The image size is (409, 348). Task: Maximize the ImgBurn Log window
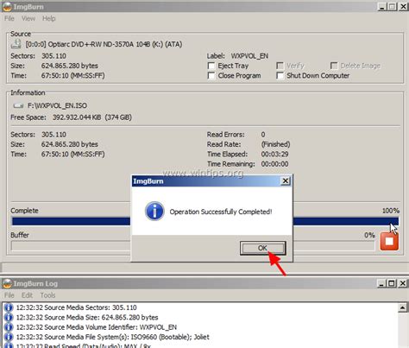[x=392, y=283]
